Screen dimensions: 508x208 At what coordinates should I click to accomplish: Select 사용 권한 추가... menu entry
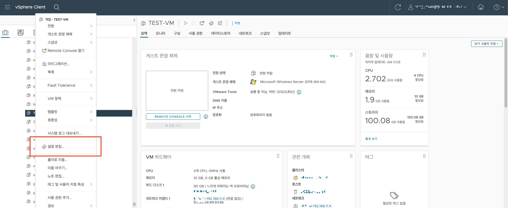(x=66, y=198)
